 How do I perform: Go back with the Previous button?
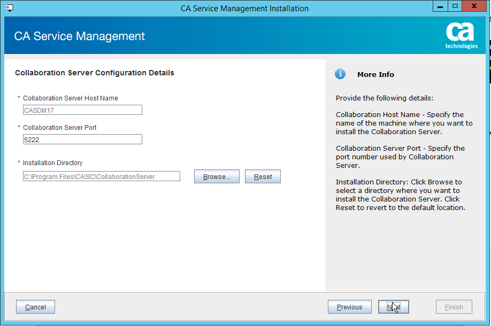click(x=349, y=307)
